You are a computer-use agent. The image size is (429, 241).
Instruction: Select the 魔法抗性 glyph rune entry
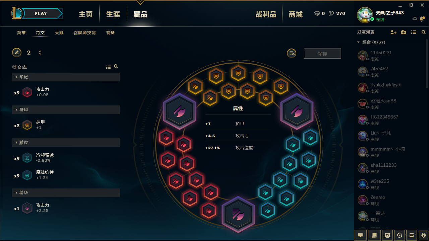click(66, 175)
